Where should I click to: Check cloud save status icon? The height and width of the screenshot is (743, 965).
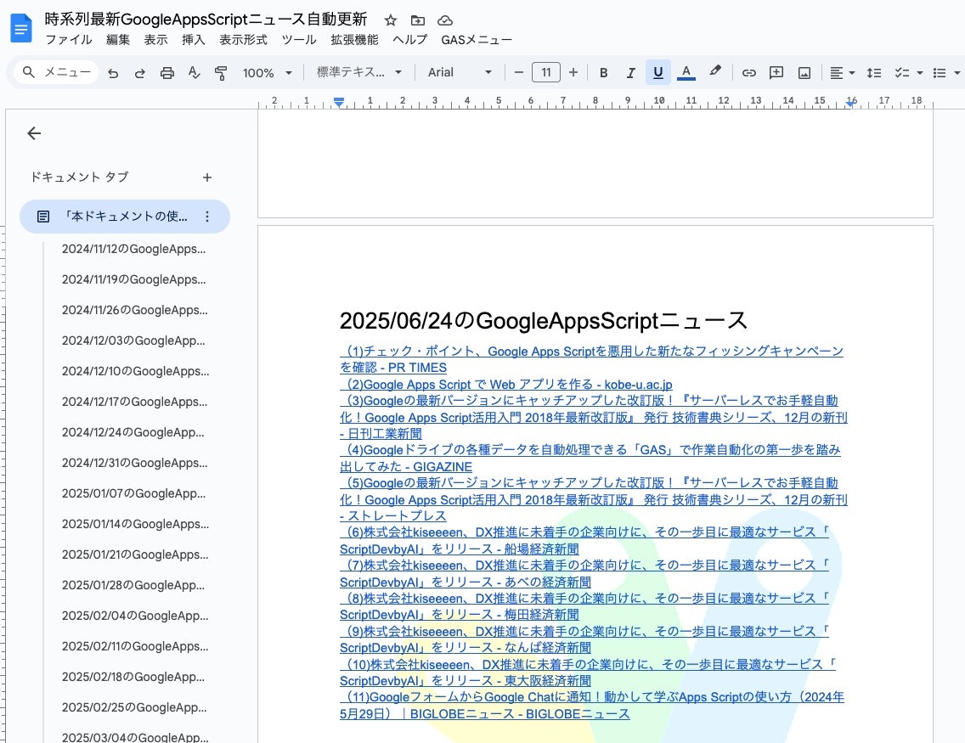(445, 20)
